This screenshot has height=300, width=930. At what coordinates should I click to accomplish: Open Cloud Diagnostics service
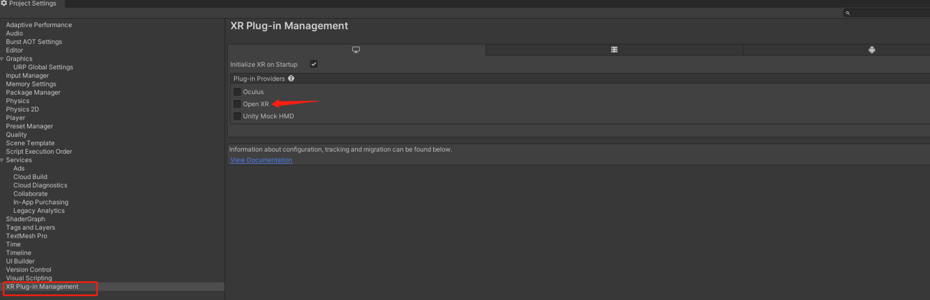40,185
